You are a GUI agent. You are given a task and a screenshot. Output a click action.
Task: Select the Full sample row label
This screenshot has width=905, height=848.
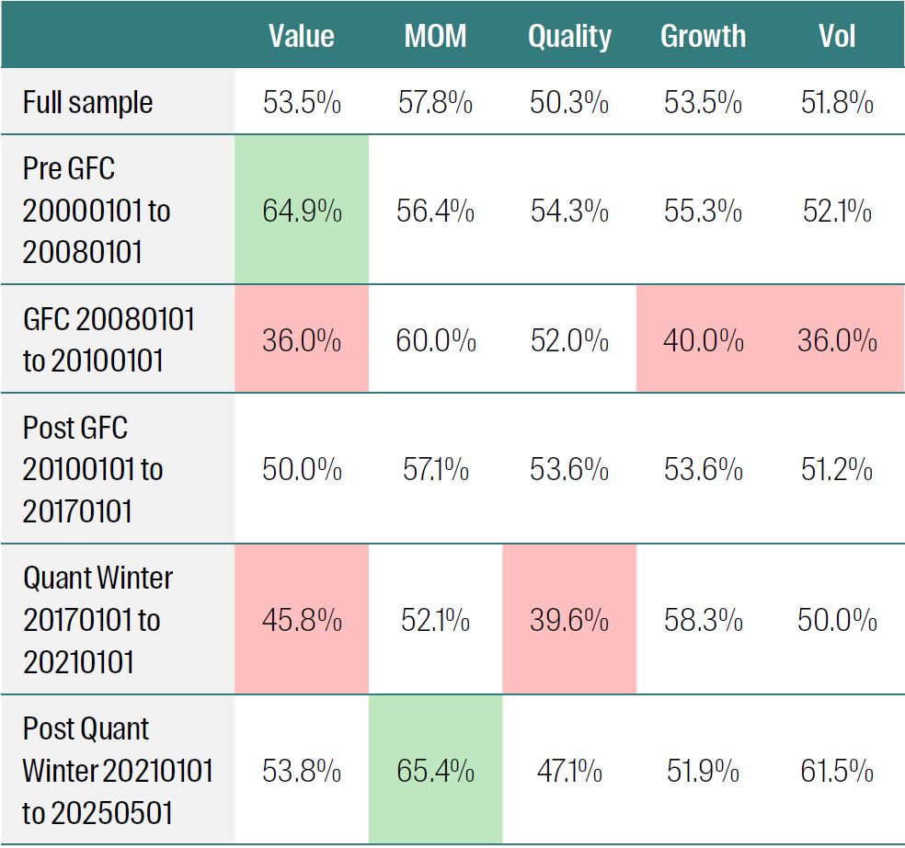[x=88, y=102]
